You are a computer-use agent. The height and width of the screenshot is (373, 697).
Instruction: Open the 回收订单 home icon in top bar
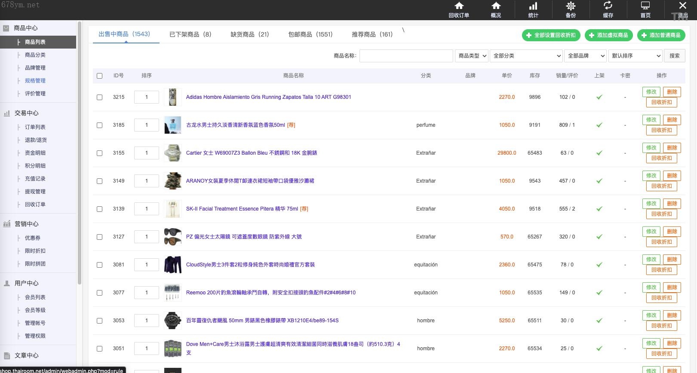(459, 6)
